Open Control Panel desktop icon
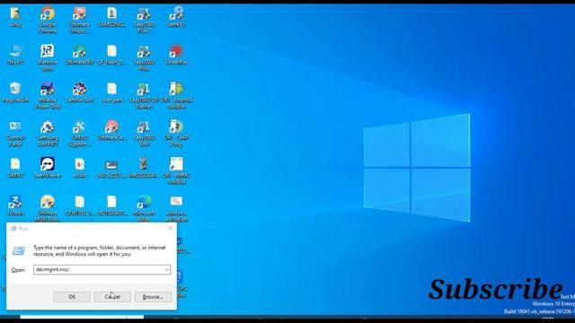This screenshot has height=323, width=575. coord(15,134)
